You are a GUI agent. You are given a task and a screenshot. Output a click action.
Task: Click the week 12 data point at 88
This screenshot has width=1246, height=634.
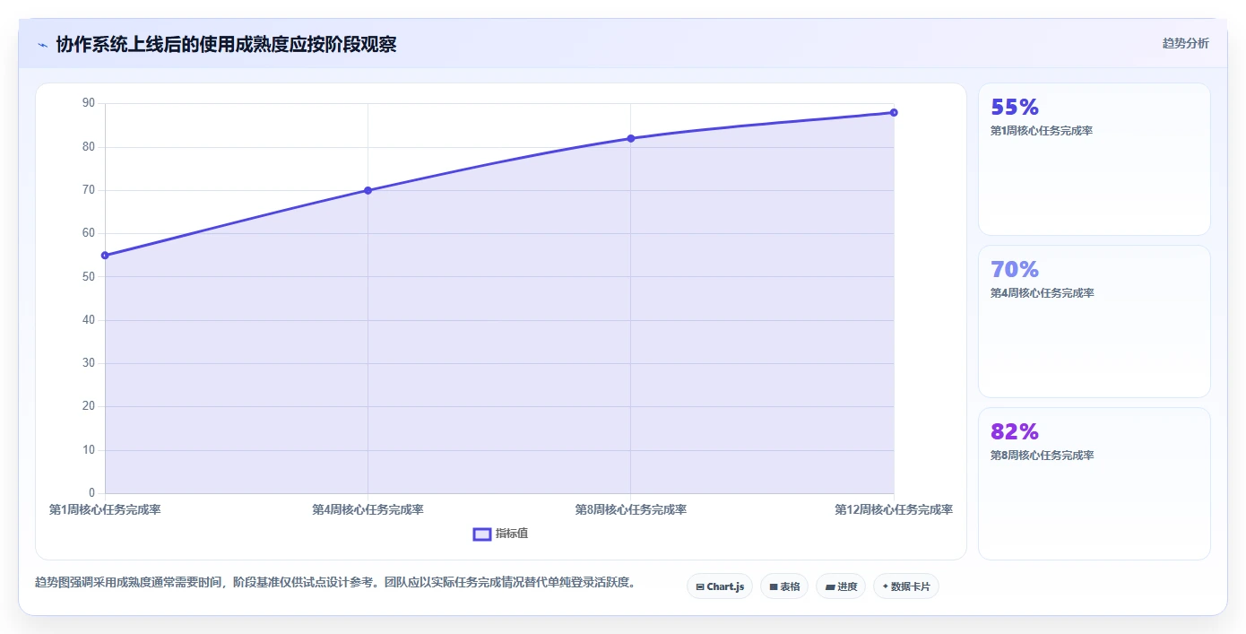point(894,112)
